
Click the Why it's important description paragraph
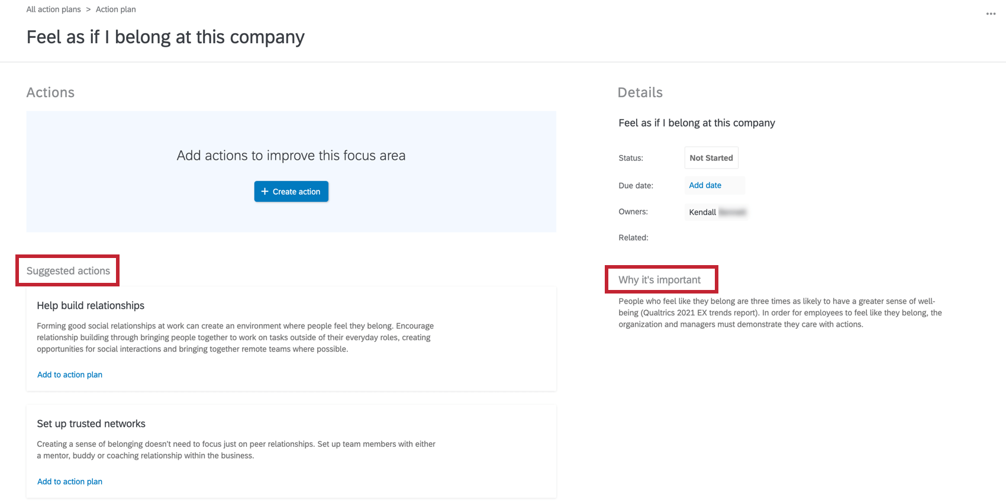pyautogui.click(x=780, y=312)
